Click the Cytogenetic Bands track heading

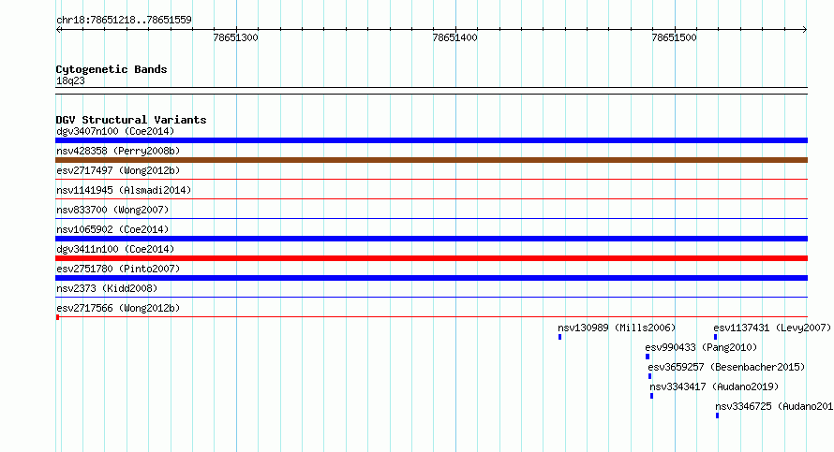pyautogui.click(x=112, y=69)
